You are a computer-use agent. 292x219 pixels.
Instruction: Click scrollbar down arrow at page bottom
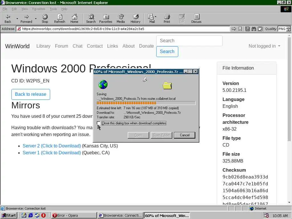[289, 202]
